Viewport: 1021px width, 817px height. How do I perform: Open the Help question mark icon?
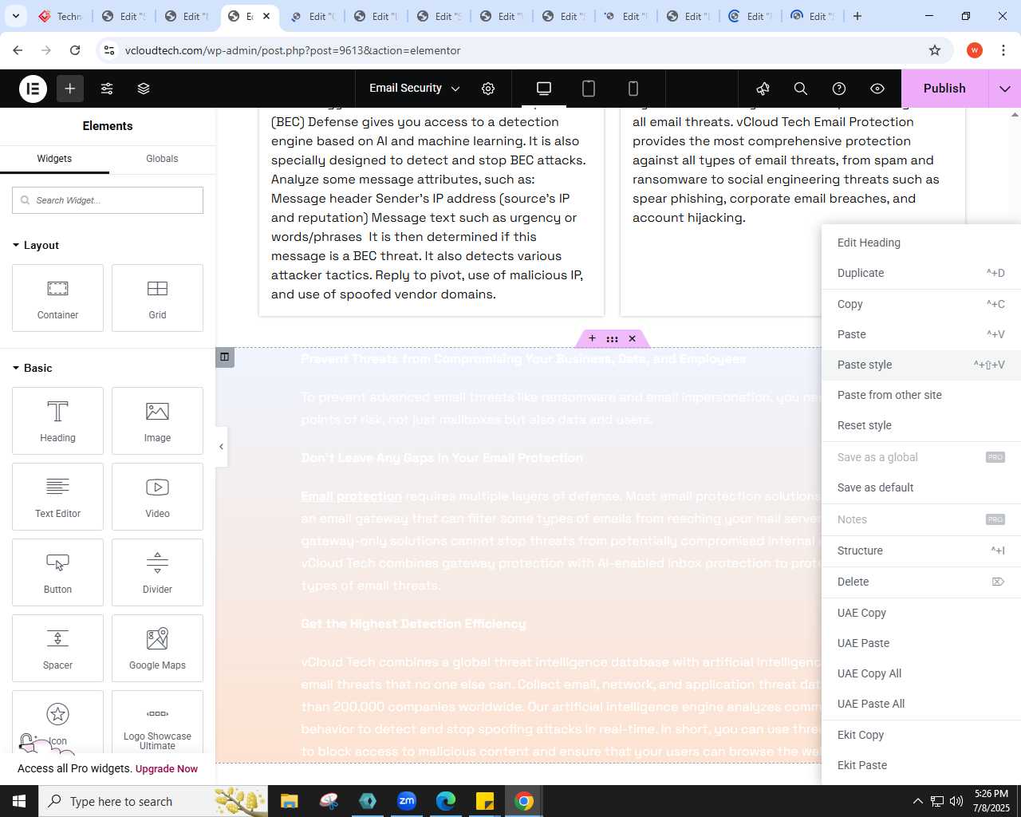tap(839, 89)
